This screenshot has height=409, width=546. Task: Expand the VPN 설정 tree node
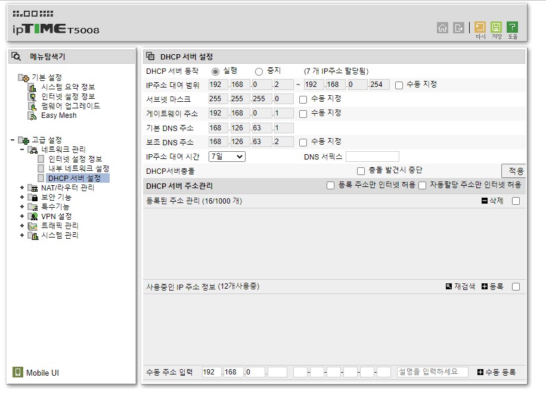[x=22, y=216]
